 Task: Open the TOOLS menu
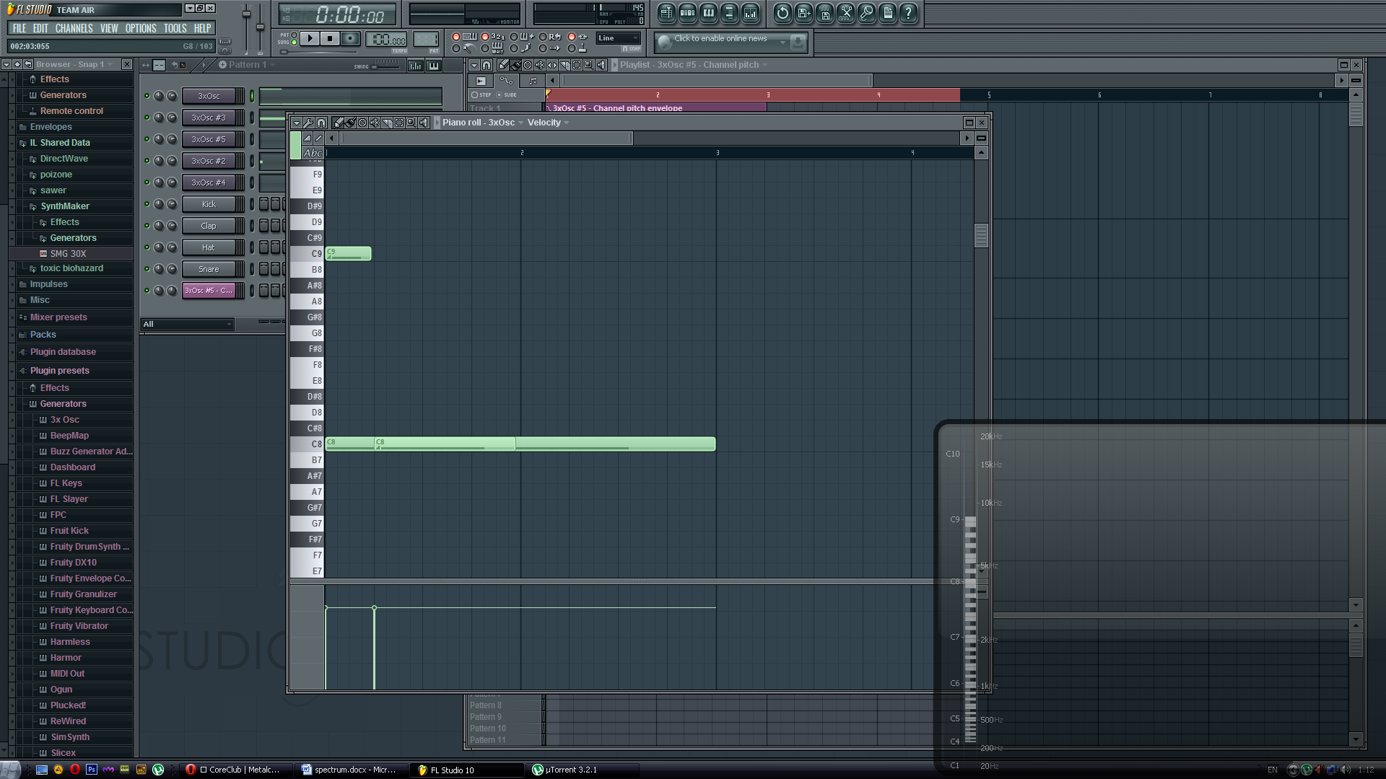point(175,28)
